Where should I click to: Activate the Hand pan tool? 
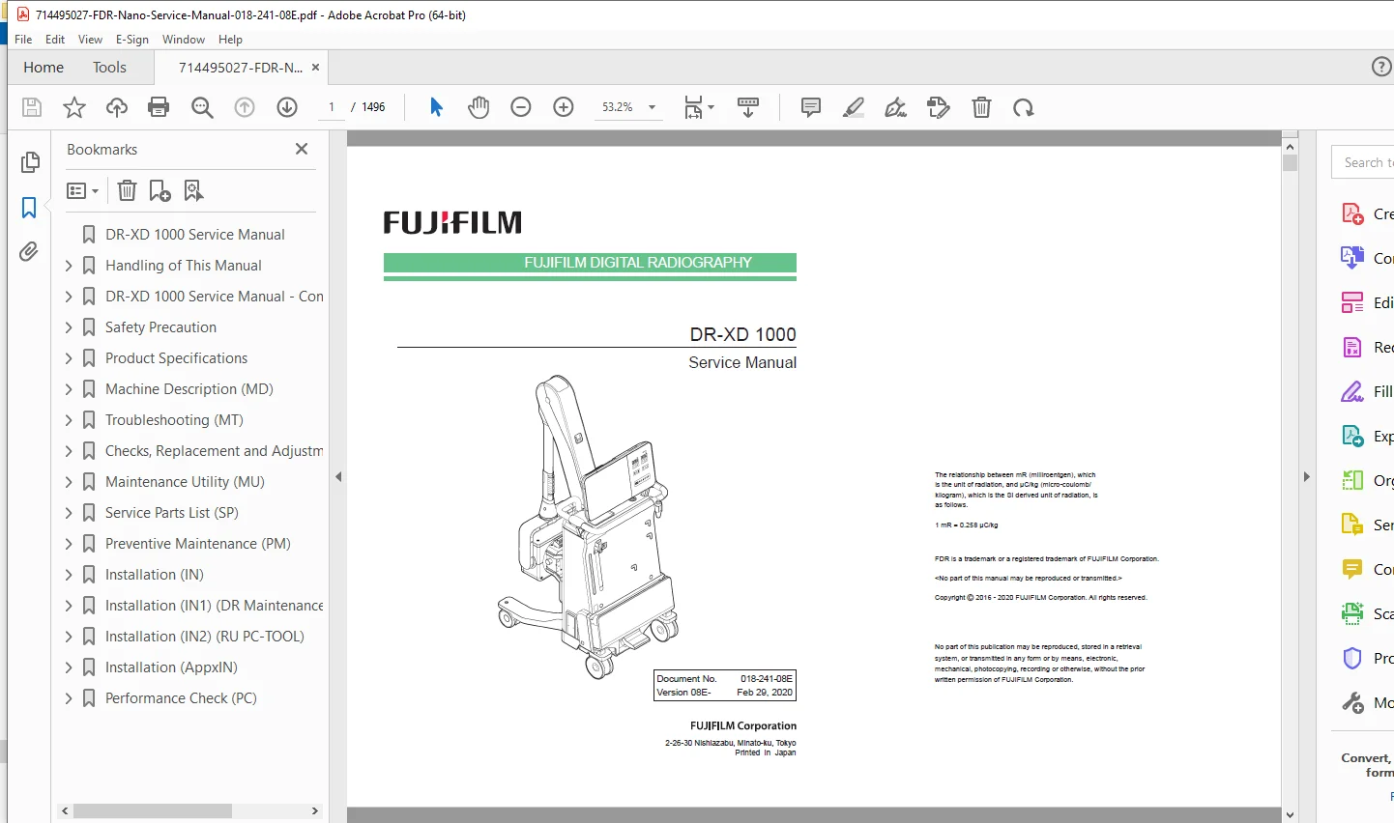(479, 107)
